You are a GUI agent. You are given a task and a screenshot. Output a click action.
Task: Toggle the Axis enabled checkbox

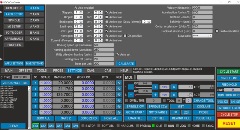pyautogui.click(x=76, y=8)
